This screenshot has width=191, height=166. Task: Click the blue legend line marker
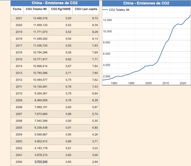coord(105,10)
